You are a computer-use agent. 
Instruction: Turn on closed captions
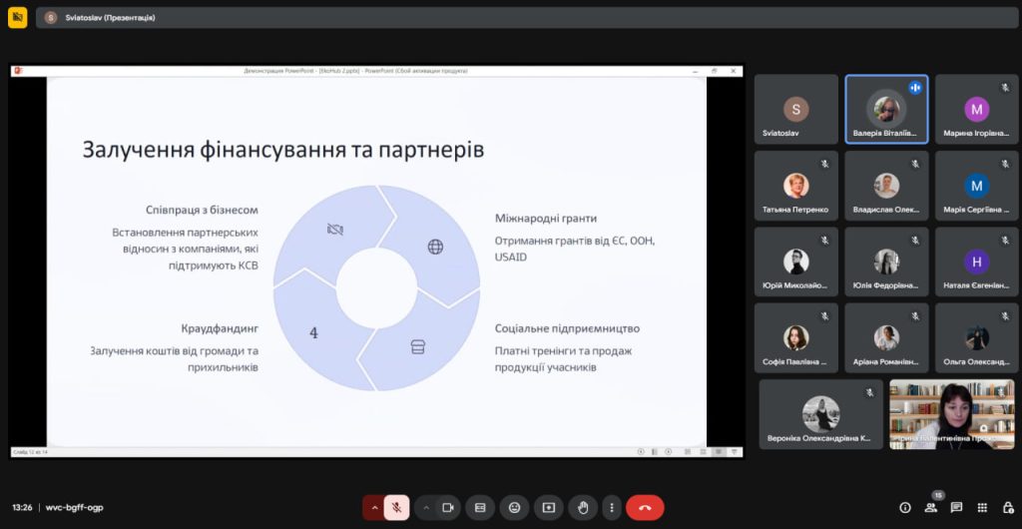[x=480, y=507]
